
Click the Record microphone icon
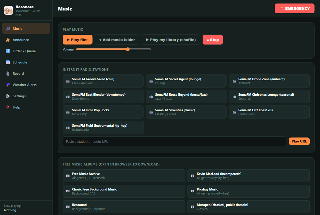pyautogui.click(x=8, y=73)
